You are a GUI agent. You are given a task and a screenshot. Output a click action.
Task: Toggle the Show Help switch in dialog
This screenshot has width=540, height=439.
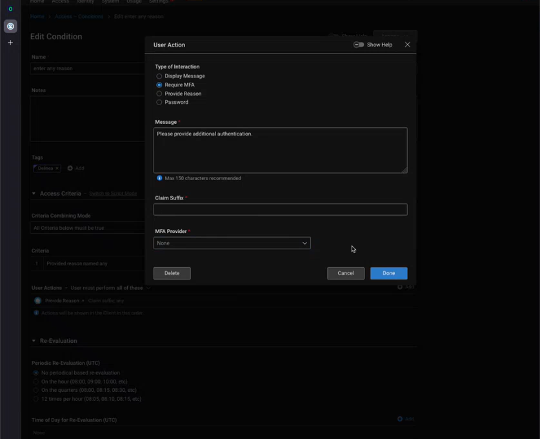click(x=359, y=45)
